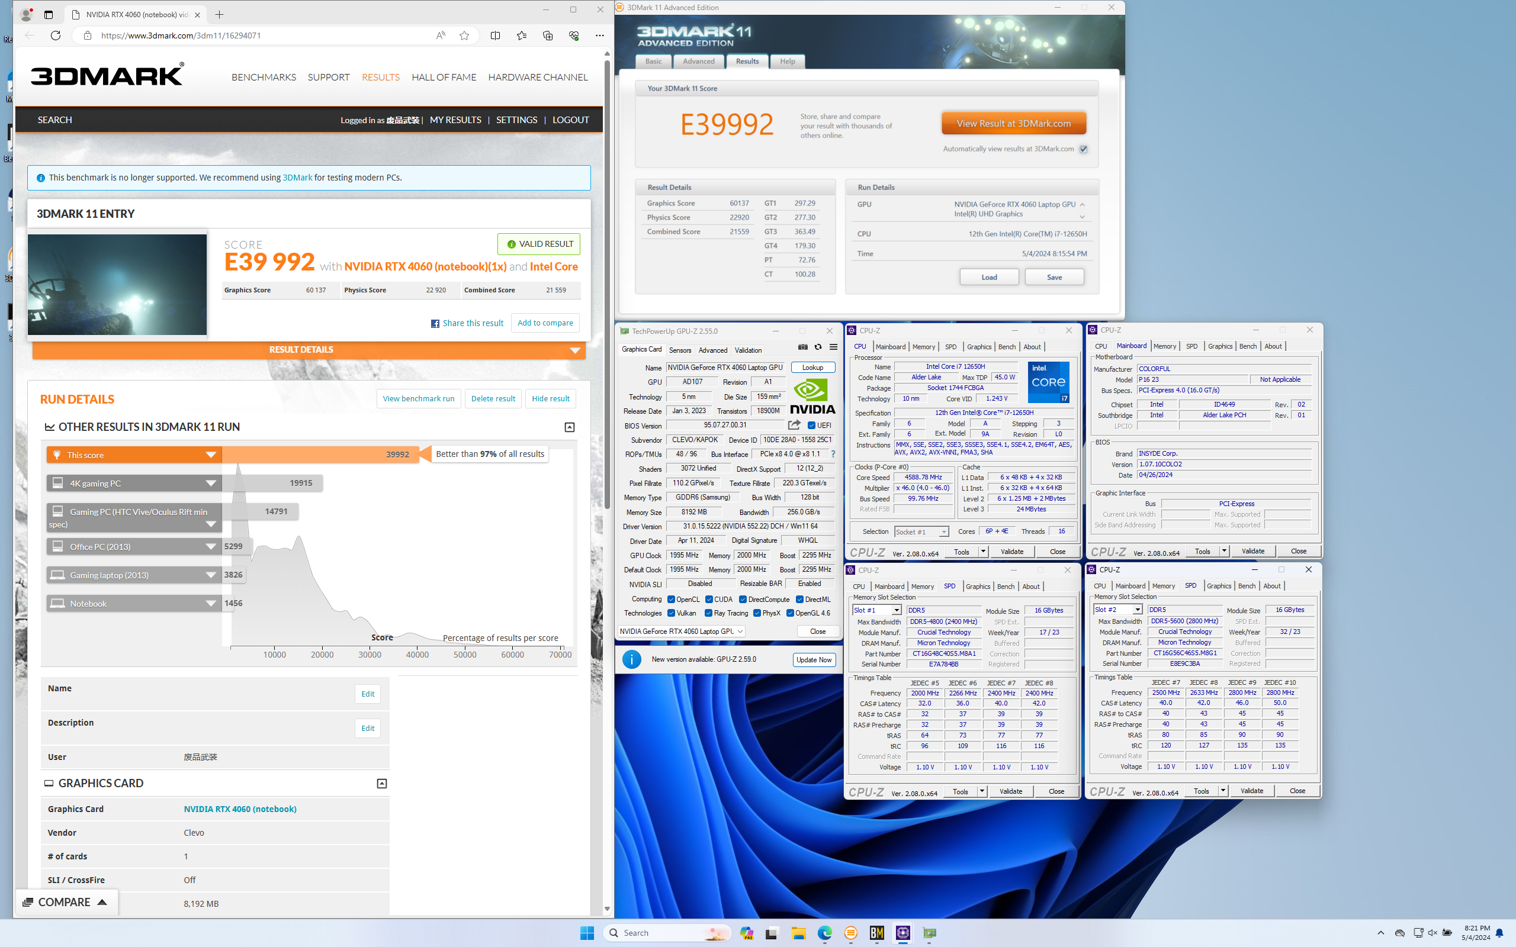Click the Edge address bar URL
Viewport: 1516px width, 947px height.
tap(181, 36)
